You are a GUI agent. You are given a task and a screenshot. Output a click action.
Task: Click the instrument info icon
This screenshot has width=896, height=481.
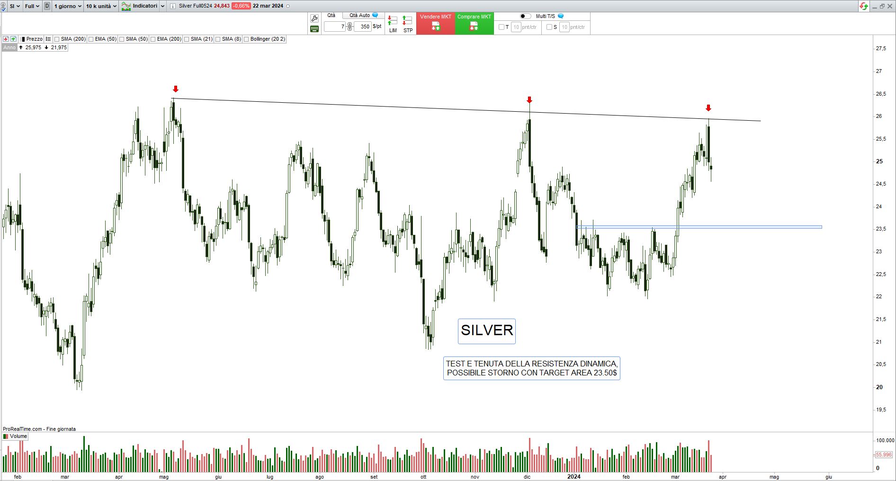point(172,6)
